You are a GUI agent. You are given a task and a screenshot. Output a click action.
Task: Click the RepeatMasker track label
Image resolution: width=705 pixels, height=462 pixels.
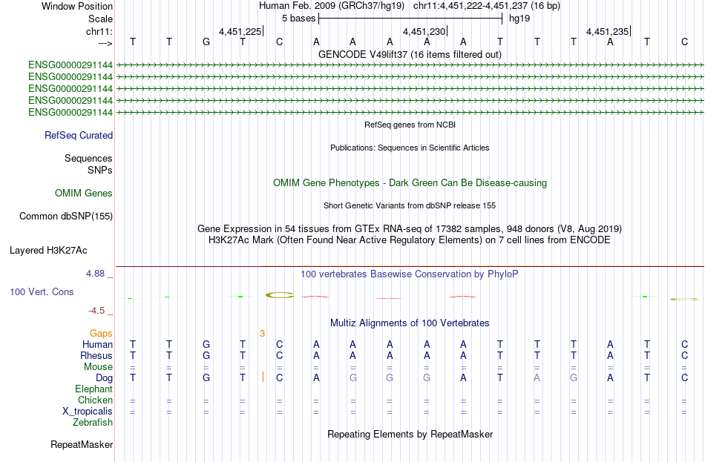pos(82,444)
